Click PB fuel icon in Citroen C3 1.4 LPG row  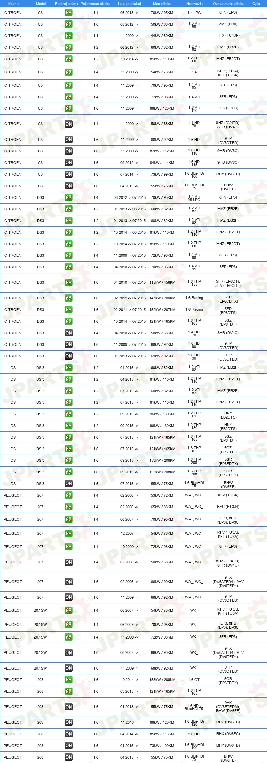pyautogui.click(x=69, y=13)
